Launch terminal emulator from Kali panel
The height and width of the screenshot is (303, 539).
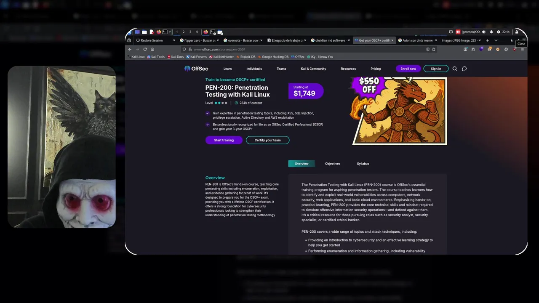click(165, 32)
